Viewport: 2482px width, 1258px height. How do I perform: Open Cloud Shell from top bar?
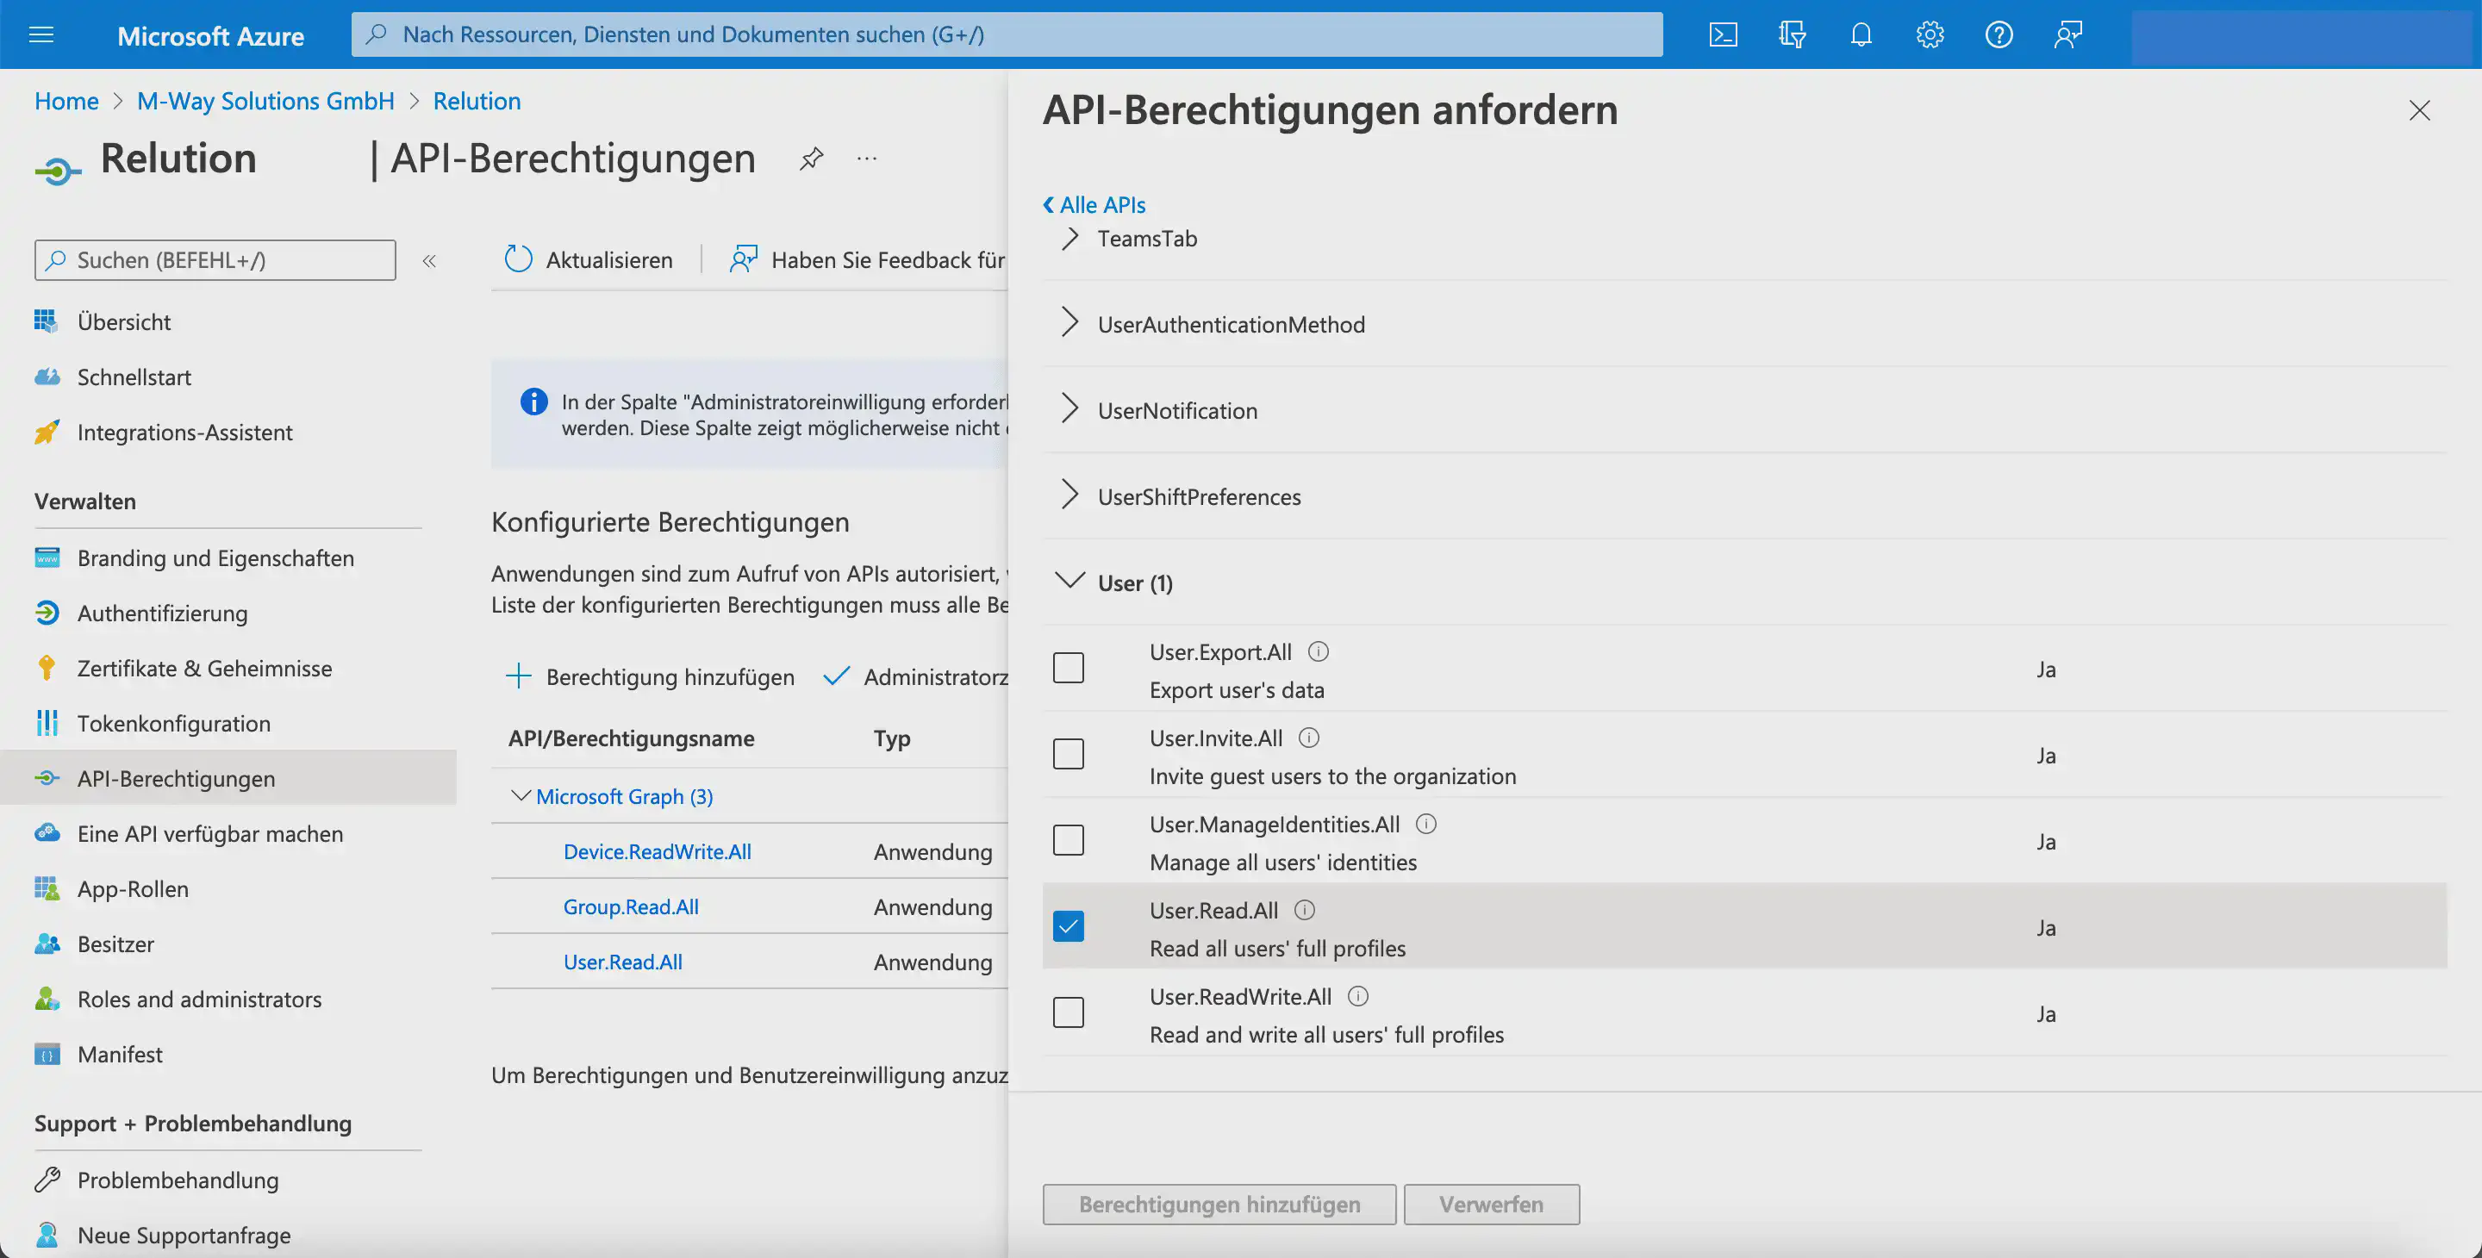click(1723, 34)
